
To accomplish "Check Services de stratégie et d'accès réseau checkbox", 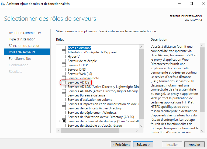I will coord(64,125).
